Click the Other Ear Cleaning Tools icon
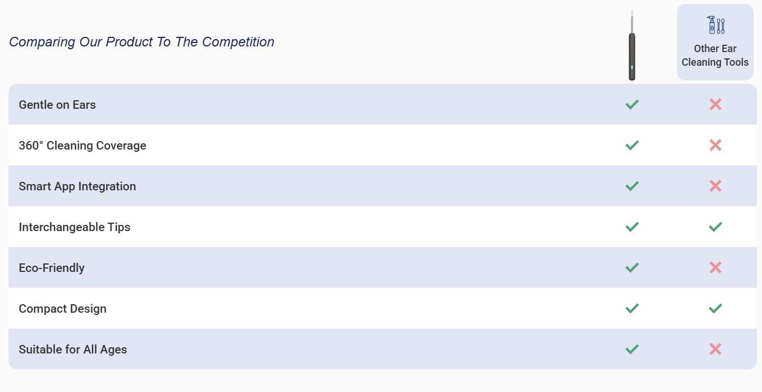Viewport: 762px width, 392px height. click(715, 25)
